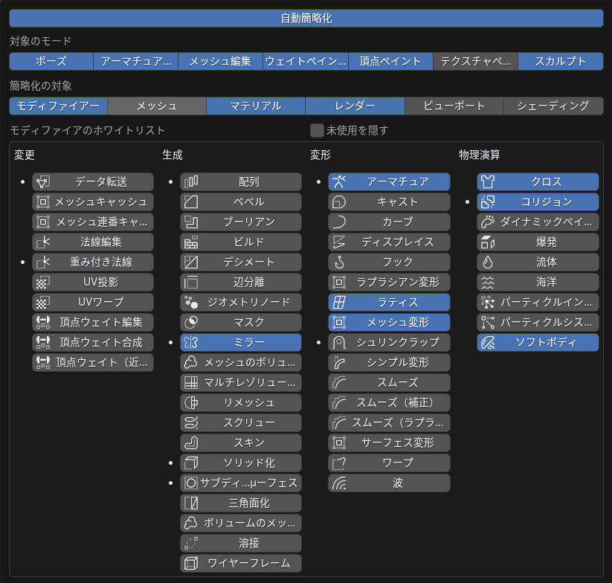Click the メッシュキャッシュ modifier icon

click(x=43, y=202)
